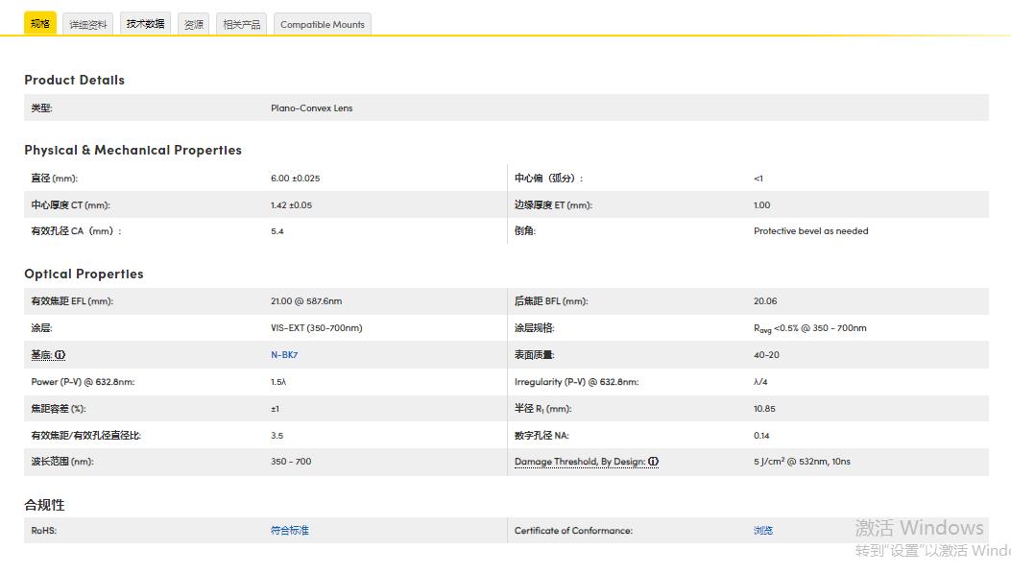View the Compatible Mounts tab

323,25
